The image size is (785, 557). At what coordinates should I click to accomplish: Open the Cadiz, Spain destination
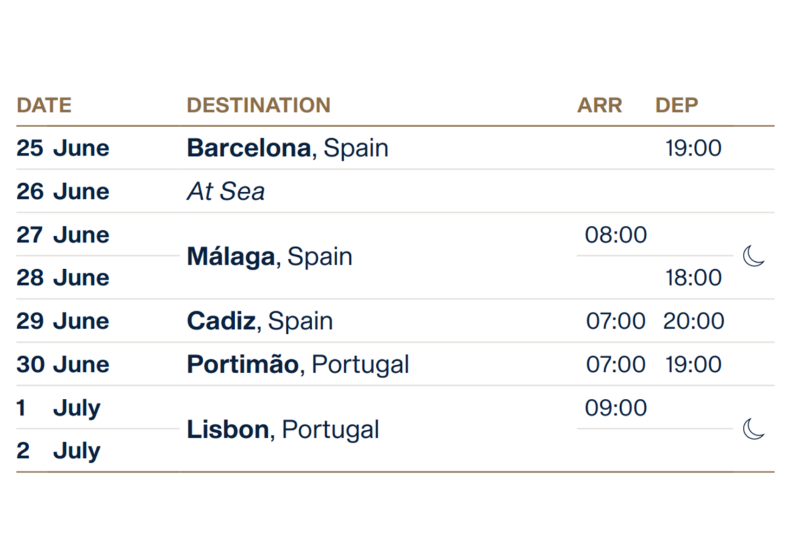click(x=260, y=321)
